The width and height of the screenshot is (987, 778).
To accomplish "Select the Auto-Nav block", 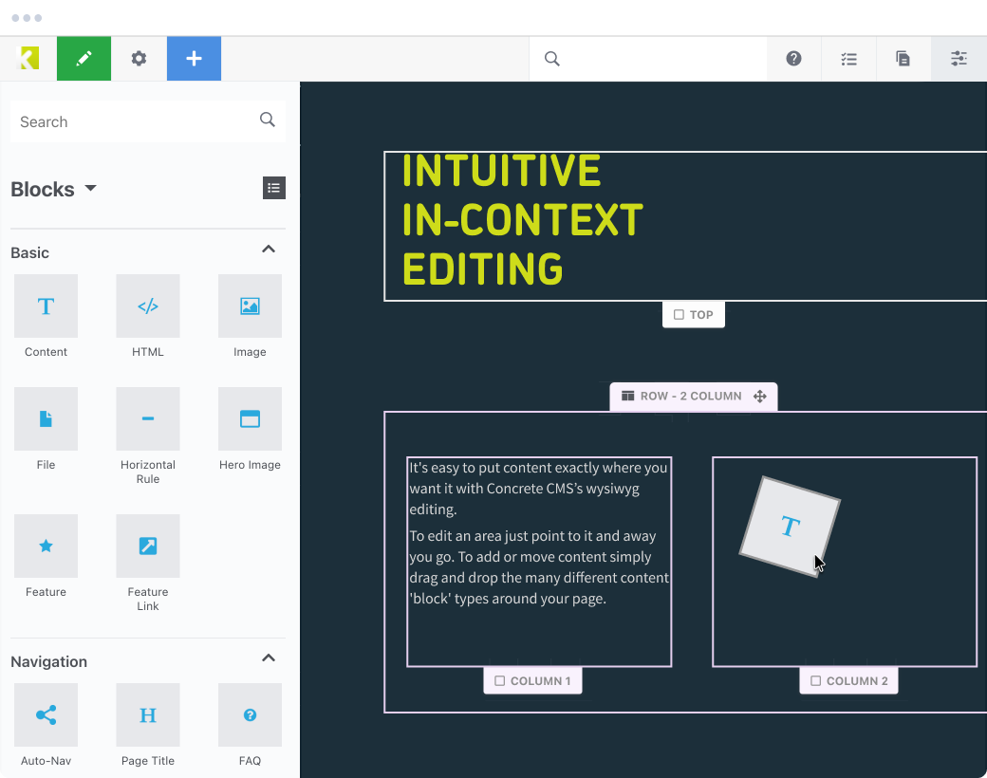I will (x=46, y=725).
